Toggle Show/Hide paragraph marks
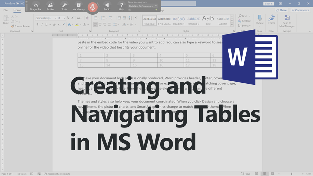The width and height of the screenshot is (313, 176). click(x=136, y=18)
